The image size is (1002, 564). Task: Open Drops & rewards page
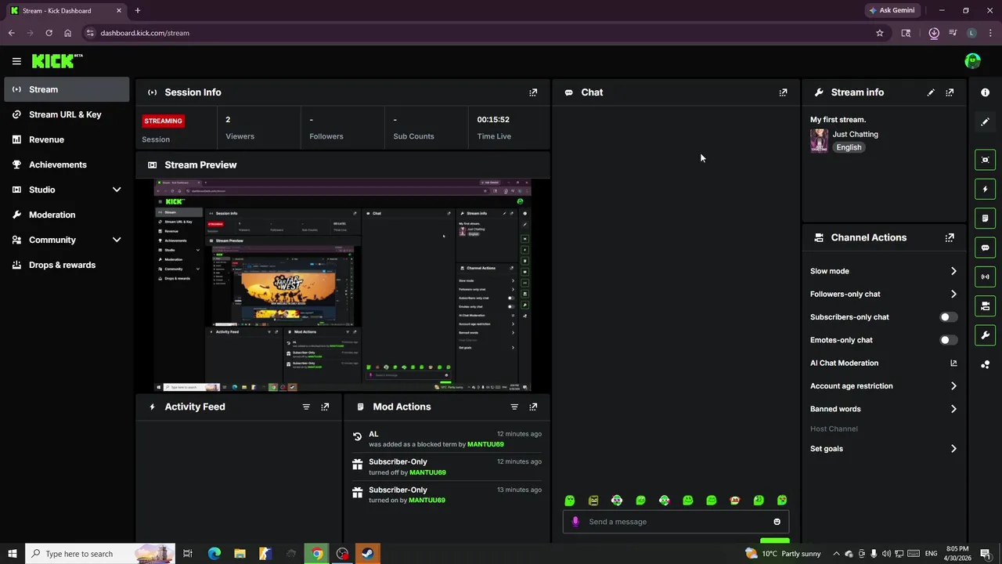(x=67, y=265)
